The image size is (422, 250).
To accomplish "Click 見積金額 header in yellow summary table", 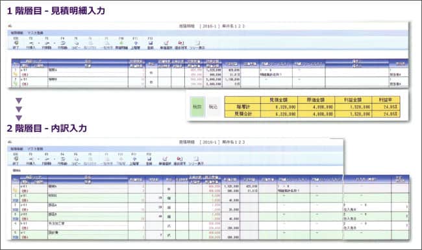I will point(279,100).
